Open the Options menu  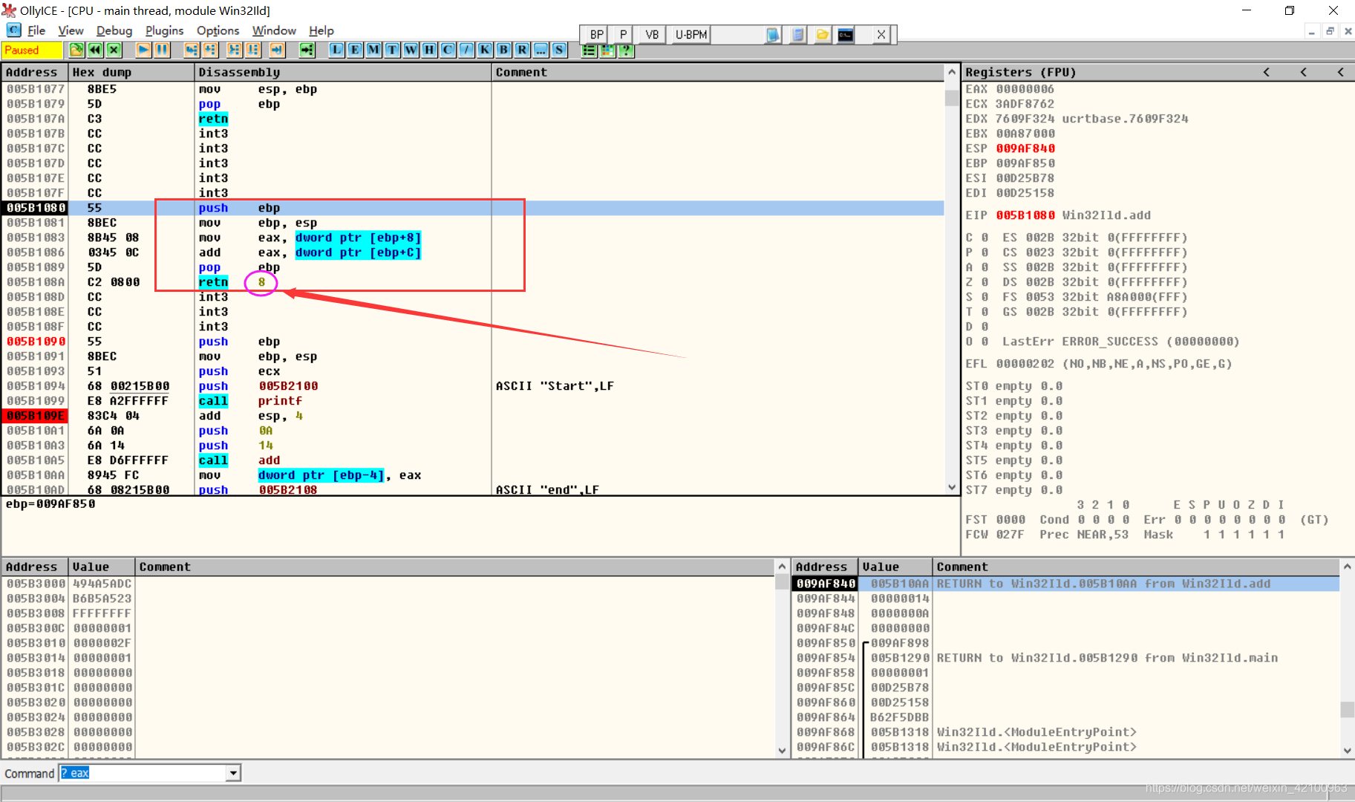point(218,30)
